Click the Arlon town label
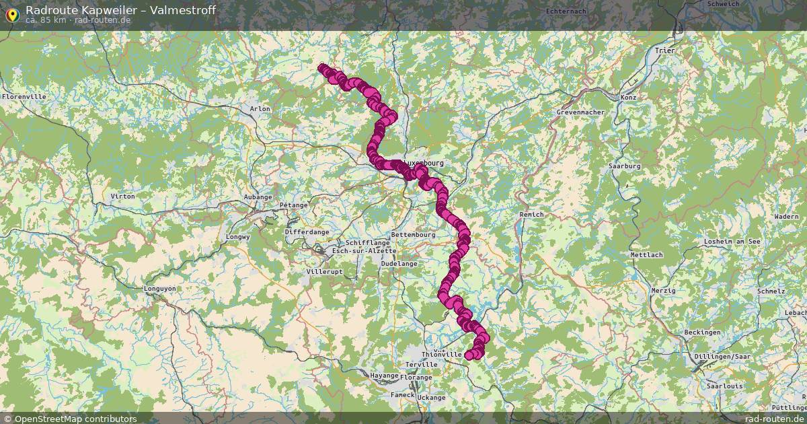The width and height of the screenshot is (807, 424). [x=260, y=108]
